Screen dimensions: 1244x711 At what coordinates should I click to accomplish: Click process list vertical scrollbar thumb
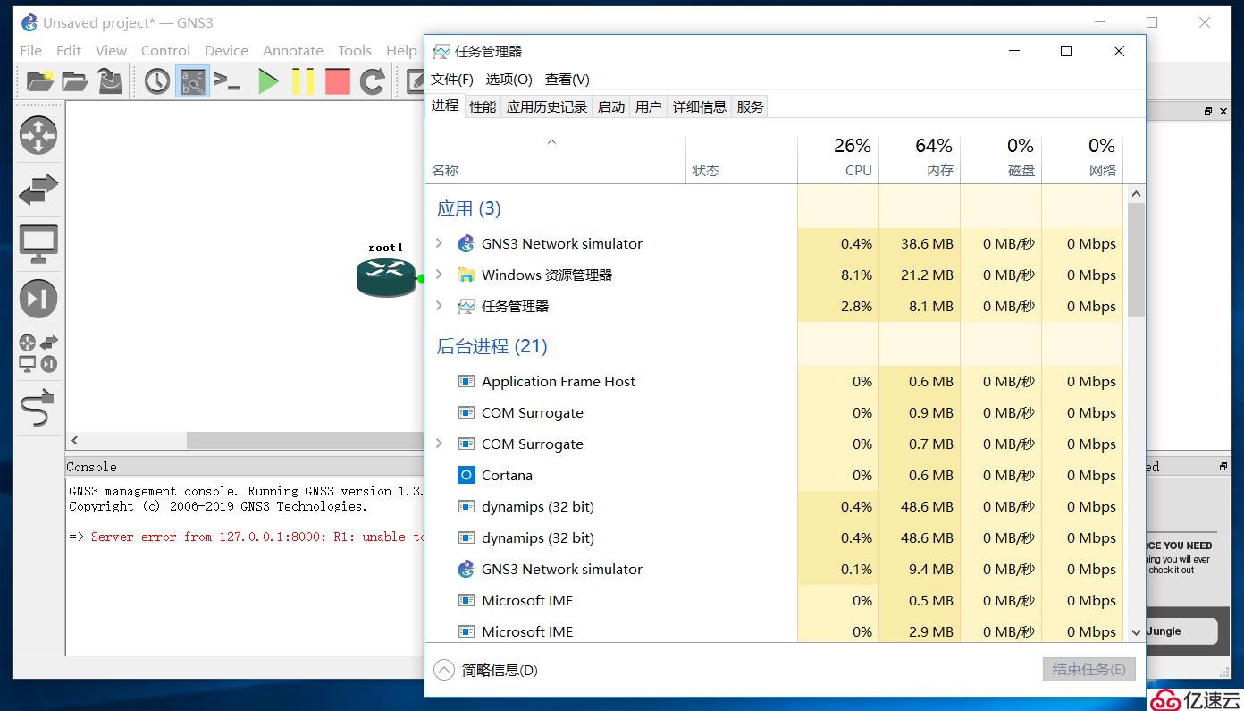pos(1136,259)
